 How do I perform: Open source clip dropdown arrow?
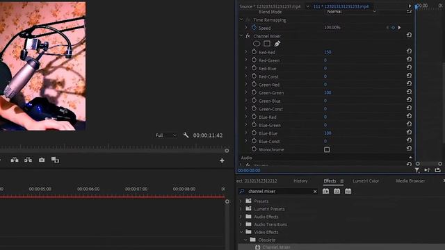[x=307, y=6]
